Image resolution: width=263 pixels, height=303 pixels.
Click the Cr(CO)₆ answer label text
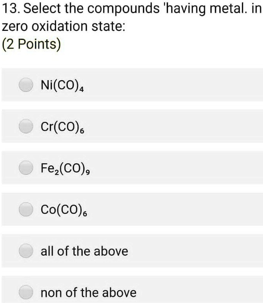pos(62,127)
